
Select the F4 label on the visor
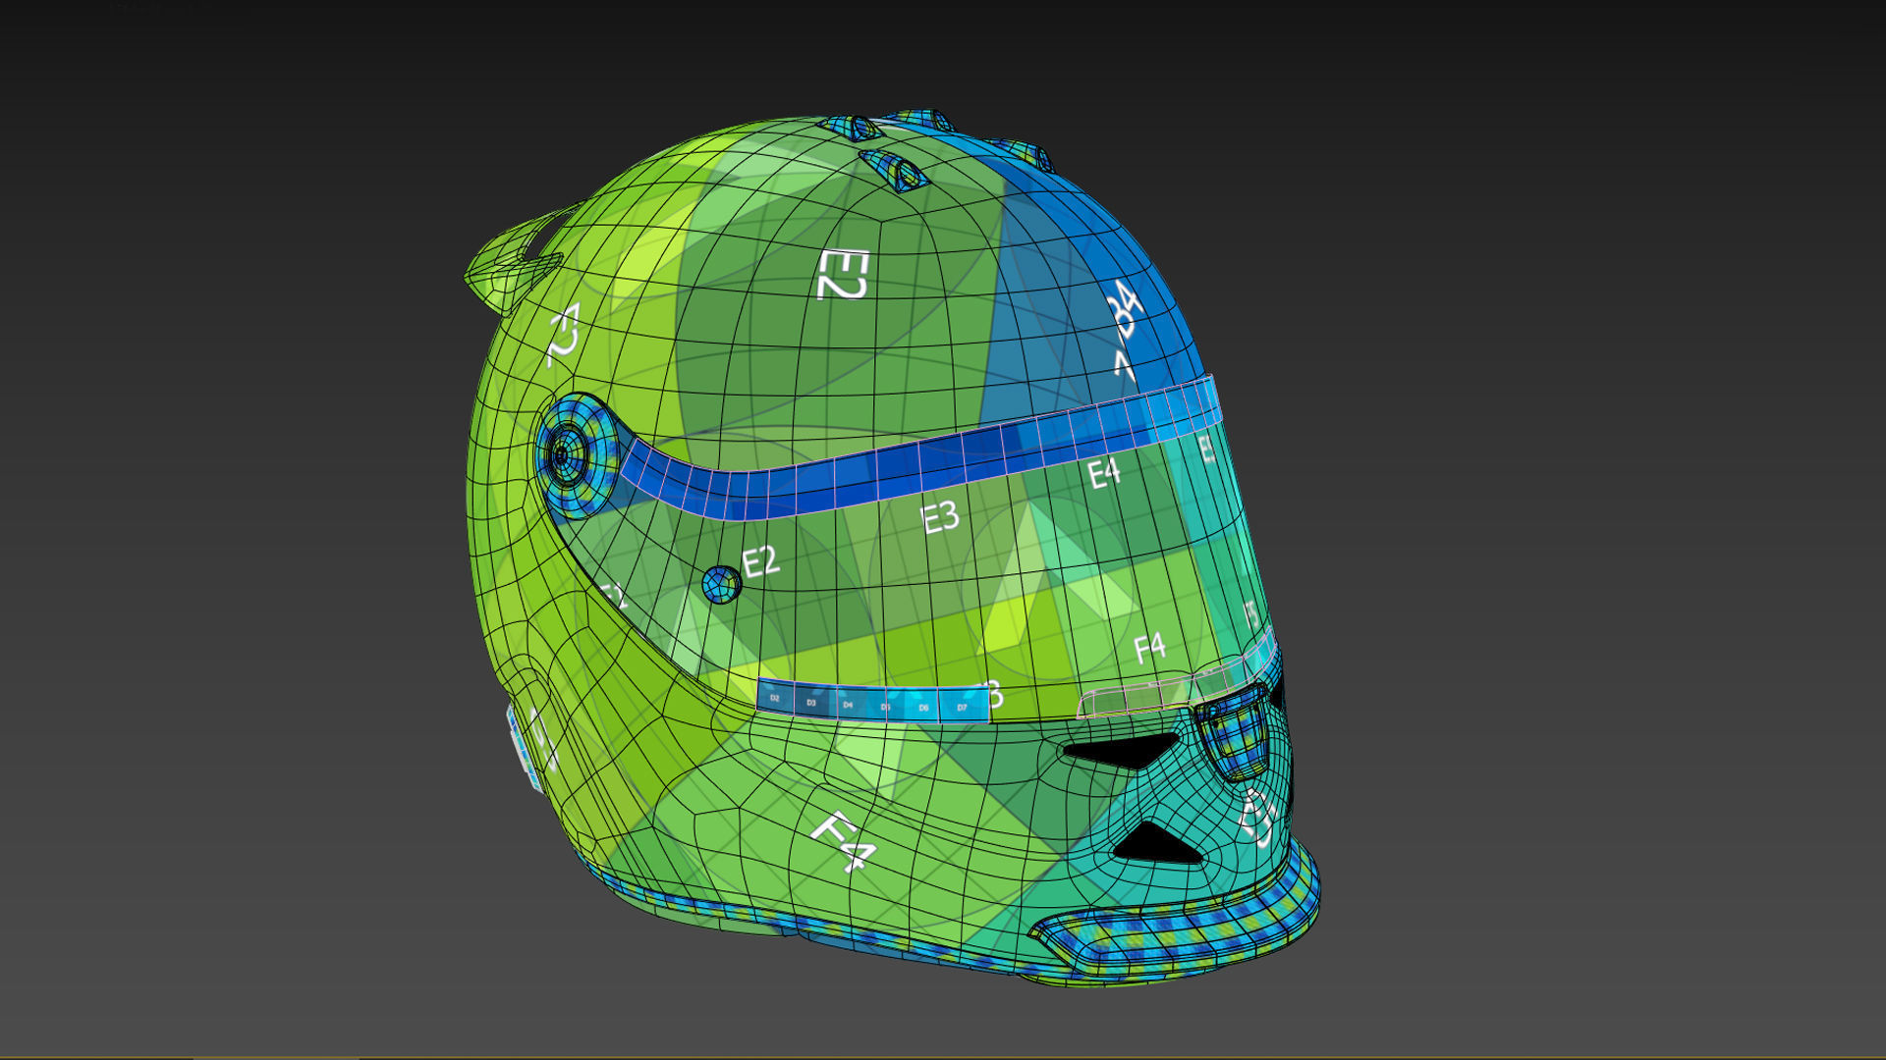[x=1148, y=649]
